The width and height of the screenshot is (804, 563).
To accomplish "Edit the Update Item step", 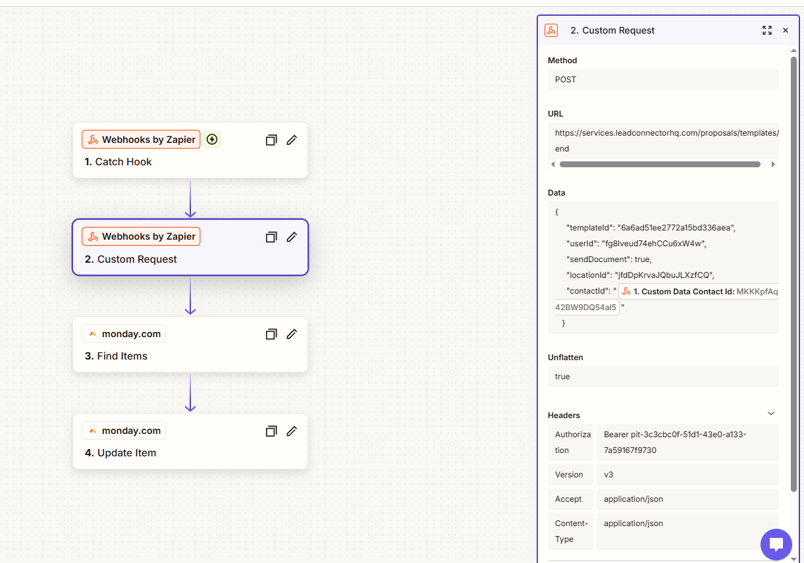I will 292,431.
